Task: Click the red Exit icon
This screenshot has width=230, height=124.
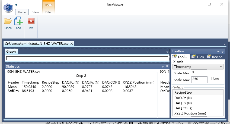Action: tap(31, 21)
